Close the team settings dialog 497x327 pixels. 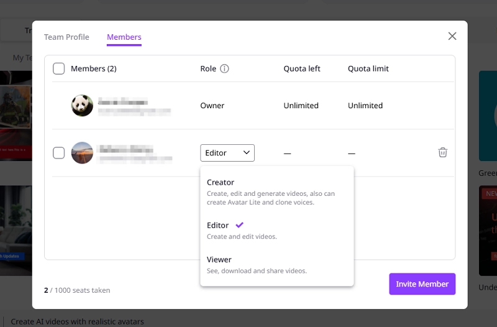(x=452, y=37)
